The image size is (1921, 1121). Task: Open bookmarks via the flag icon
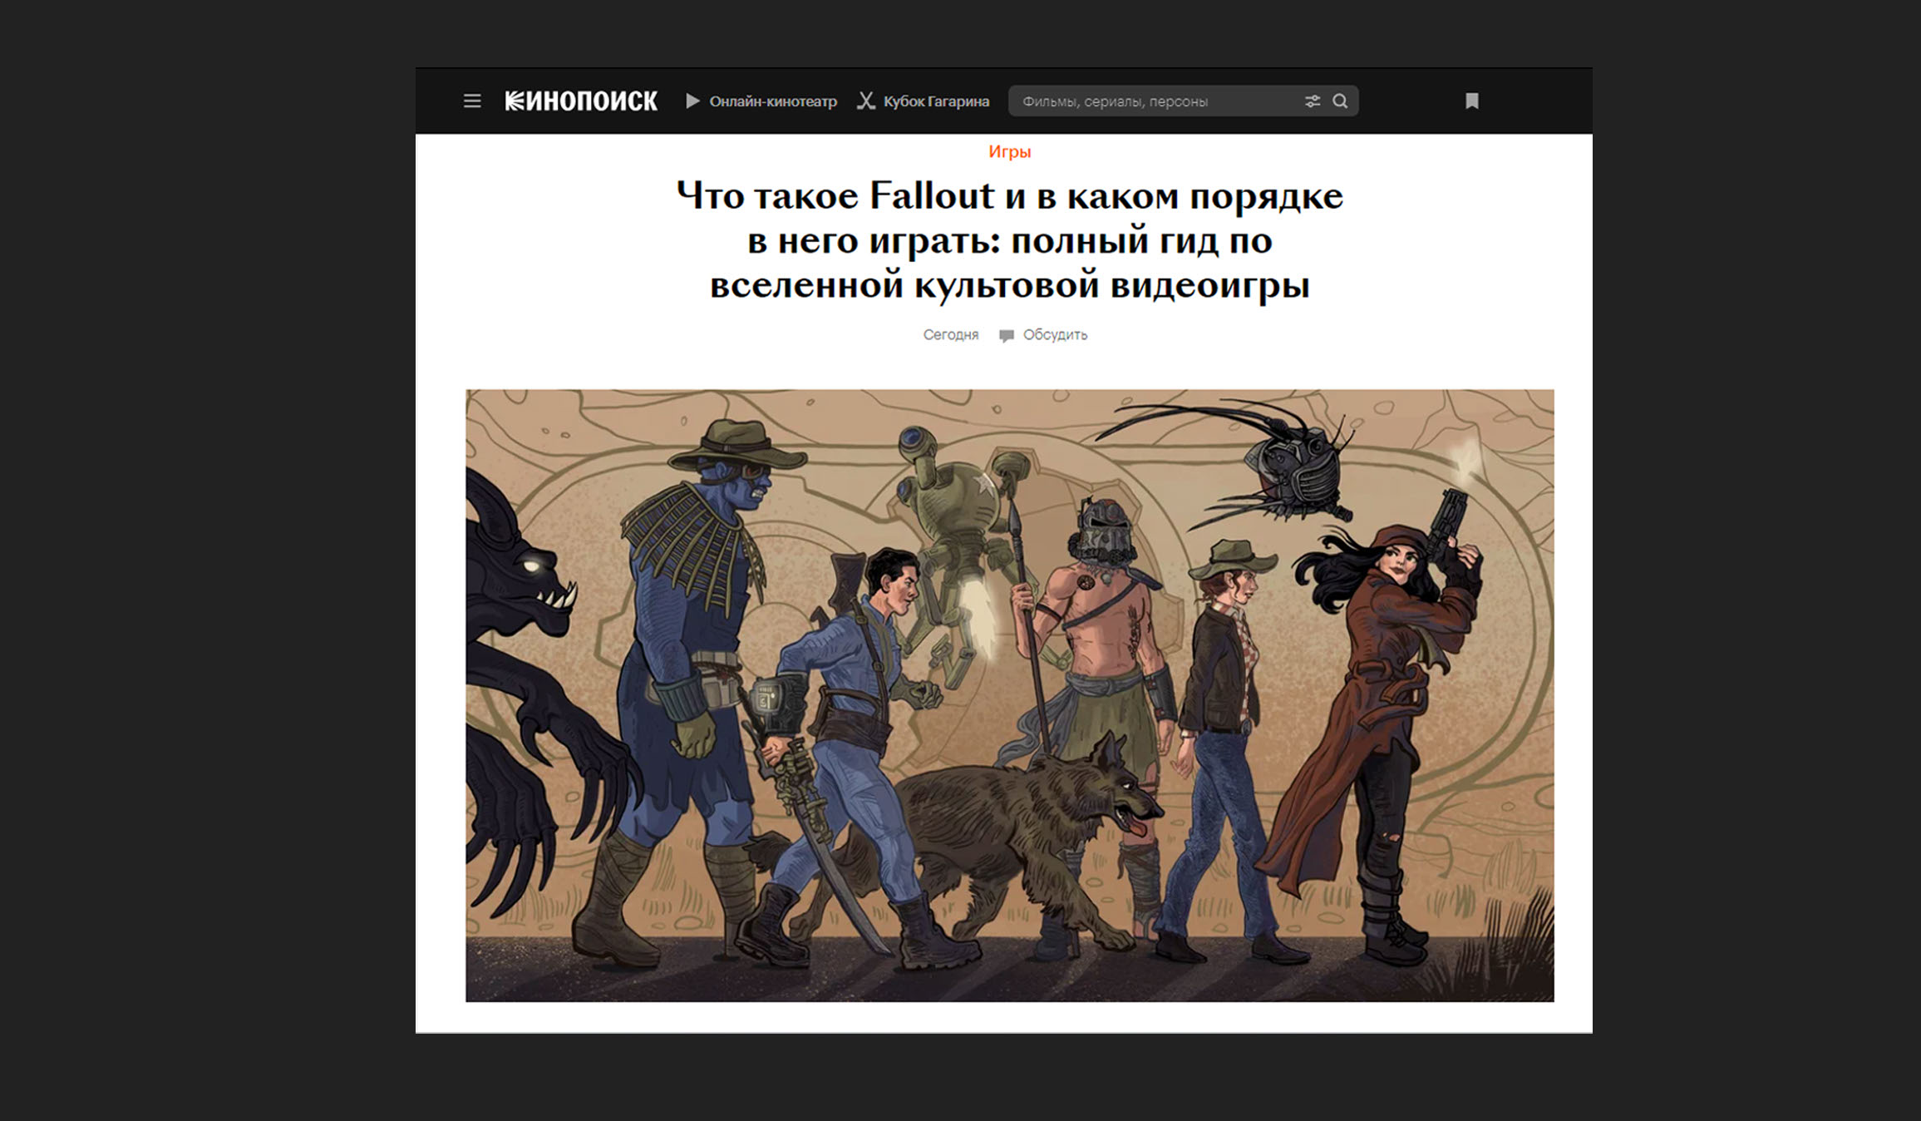(x=1471, y=101)
